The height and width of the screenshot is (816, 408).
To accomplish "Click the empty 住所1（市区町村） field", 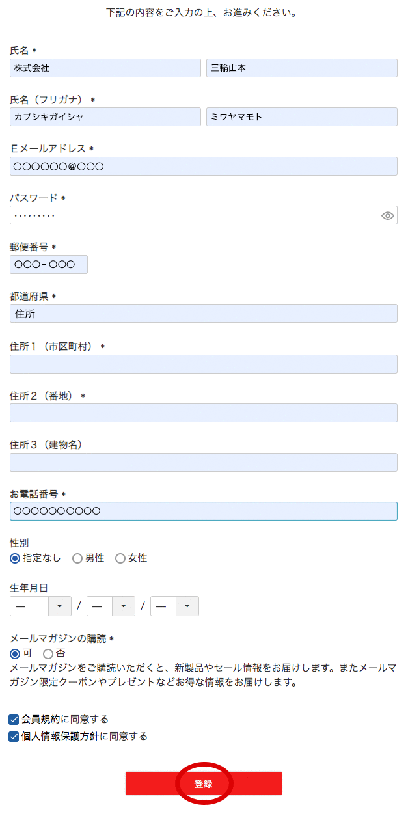I will point(204,364).
